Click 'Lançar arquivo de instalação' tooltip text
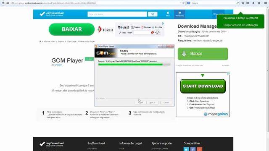The width and height of the screenshot is (269, 151). [240, 25]
